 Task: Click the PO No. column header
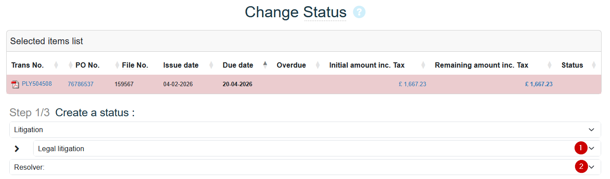click(x=88, y=65)
